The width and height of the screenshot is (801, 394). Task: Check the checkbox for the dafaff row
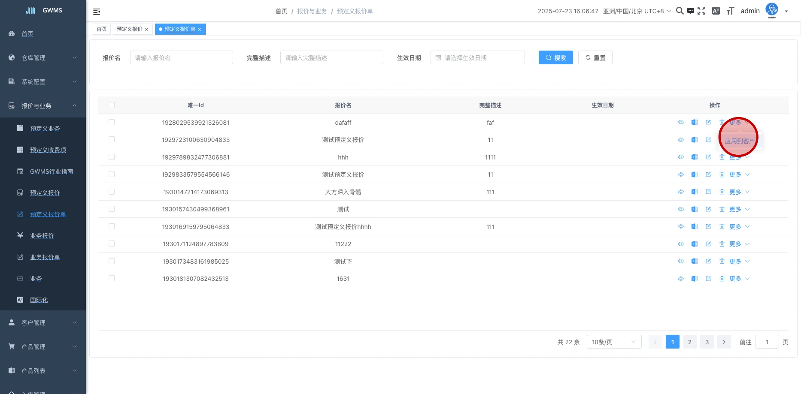(112, 123)
